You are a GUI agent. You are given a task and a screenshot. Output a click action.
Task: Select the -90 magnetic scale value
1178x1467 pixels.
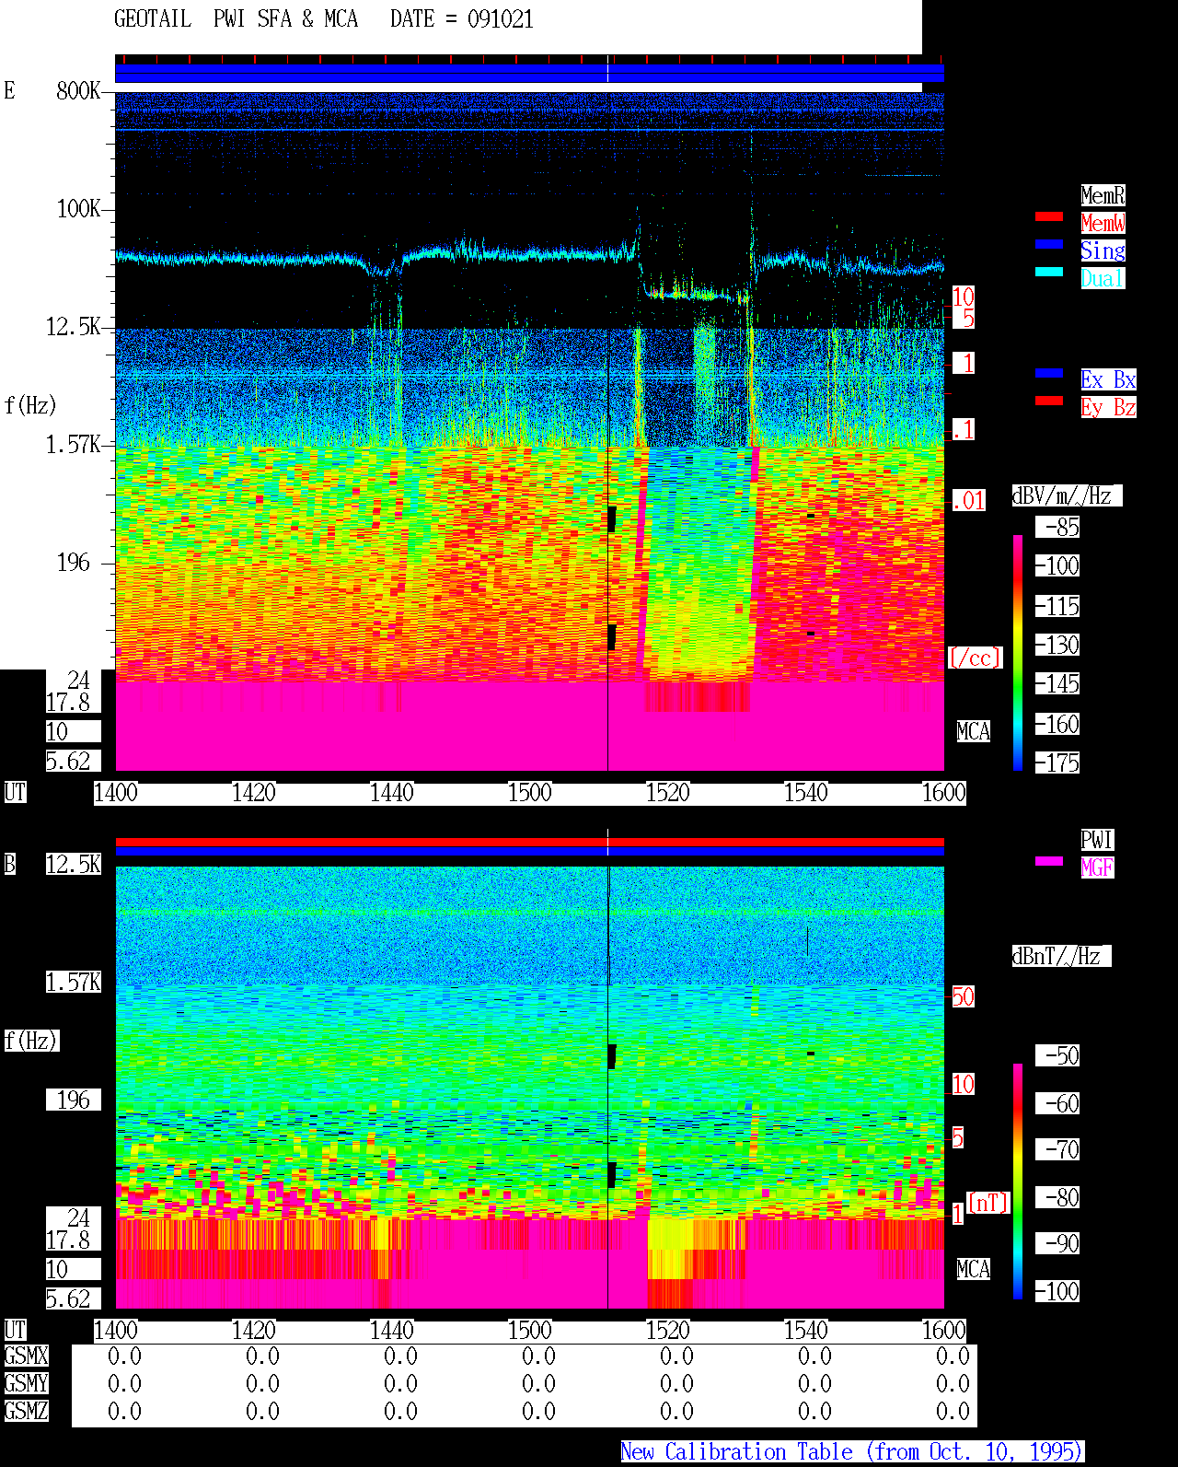pos(1058,1243)
